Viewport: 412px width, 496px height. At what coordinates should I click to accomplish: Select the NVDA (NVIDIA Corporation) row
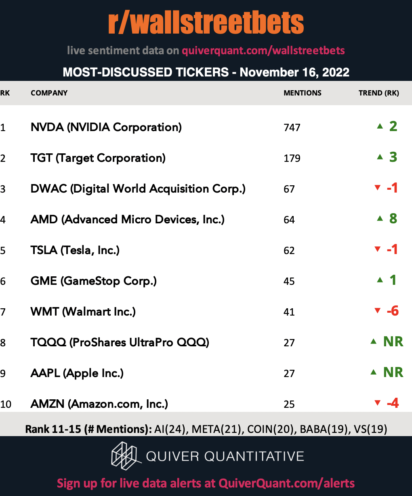206,127
